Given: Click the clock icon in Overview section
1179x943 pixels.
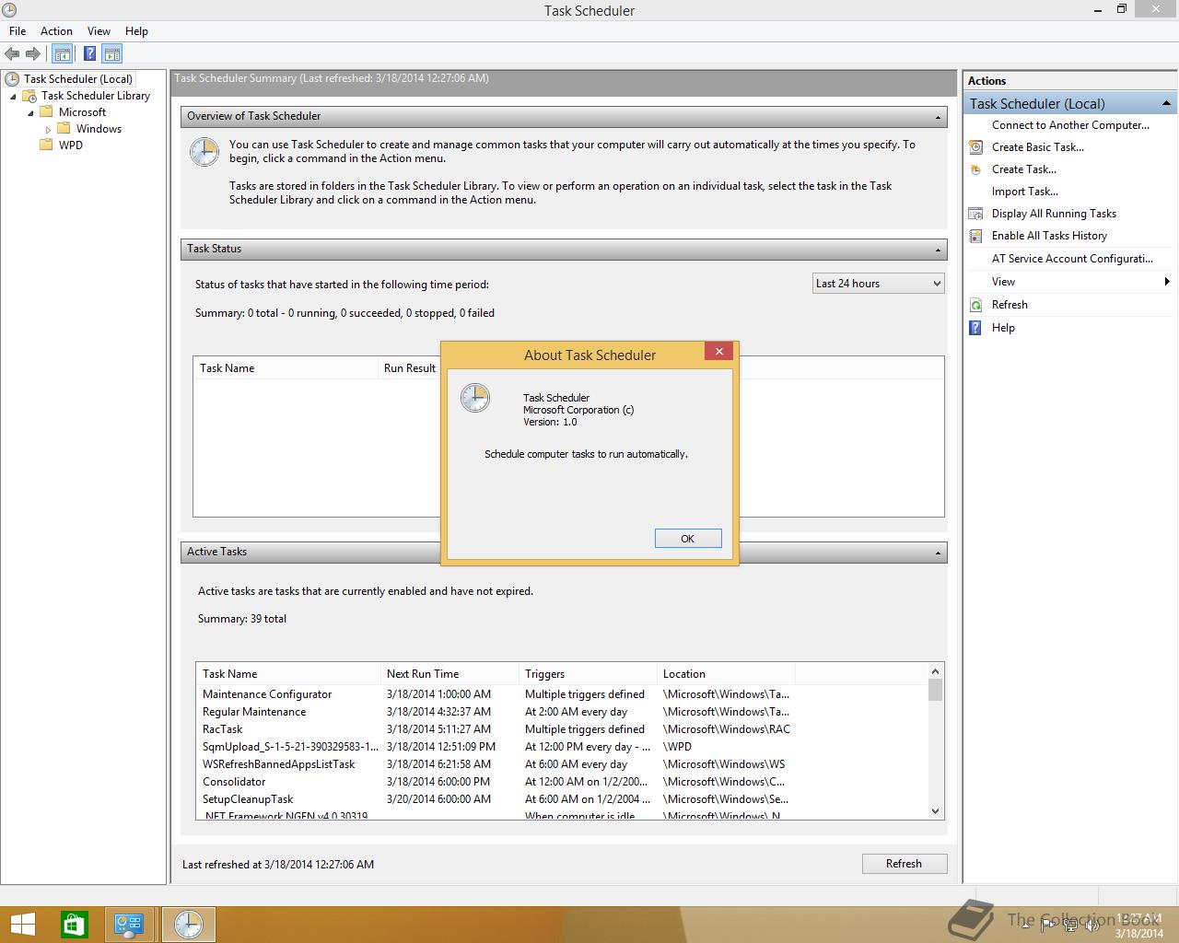Looking at the screenshot, I should (204, 152).
